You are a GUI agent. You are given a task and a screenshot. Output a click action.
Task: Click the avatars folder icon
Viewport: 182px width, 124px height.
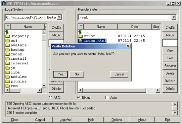[7, 45]
